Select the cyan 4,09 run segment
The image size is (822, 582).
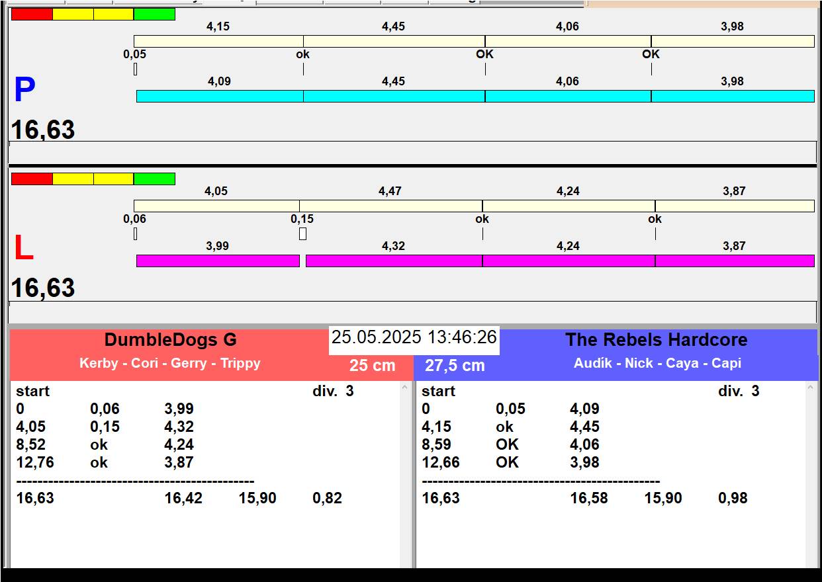pos(220,97)
